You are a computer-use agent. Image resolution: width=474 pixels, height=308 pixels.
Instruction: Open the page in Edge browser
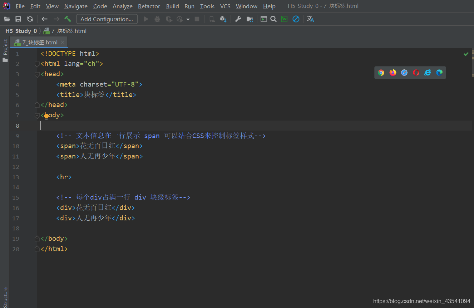(x=439, y=73)
